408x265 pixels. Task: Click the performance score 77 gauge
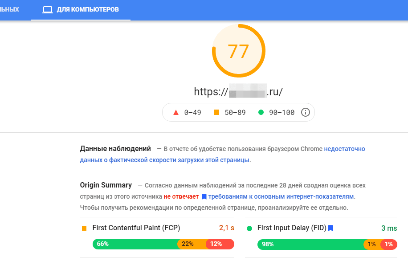tap(238, 51)
